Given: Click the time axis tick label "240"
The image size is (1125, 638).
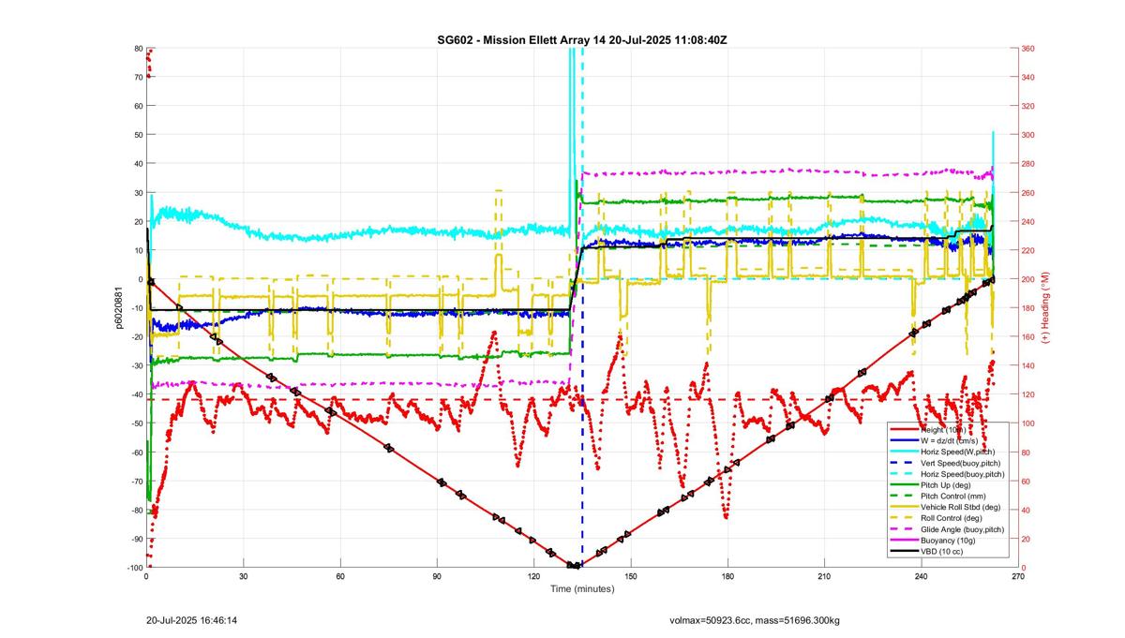Looking at the screenshot, I should pos(922,576).
